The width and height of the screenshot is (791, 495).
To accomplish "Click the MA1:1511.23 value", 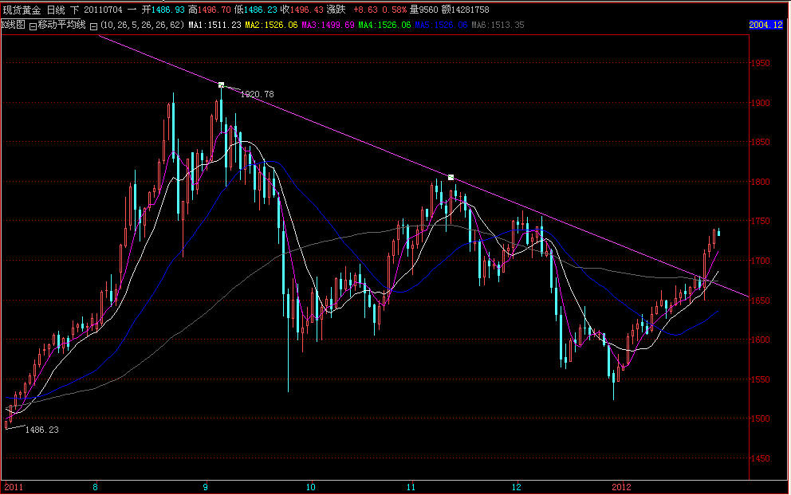I will tap(215, 25).
